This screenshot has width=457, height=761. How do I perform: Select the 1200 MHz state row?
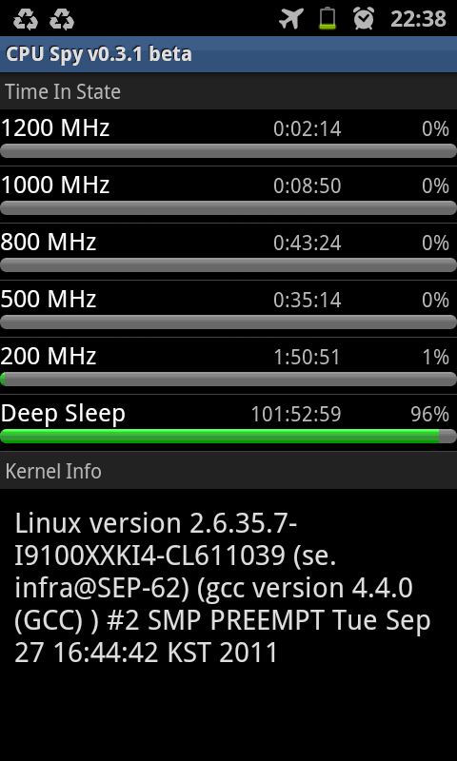tap(228, 137)
